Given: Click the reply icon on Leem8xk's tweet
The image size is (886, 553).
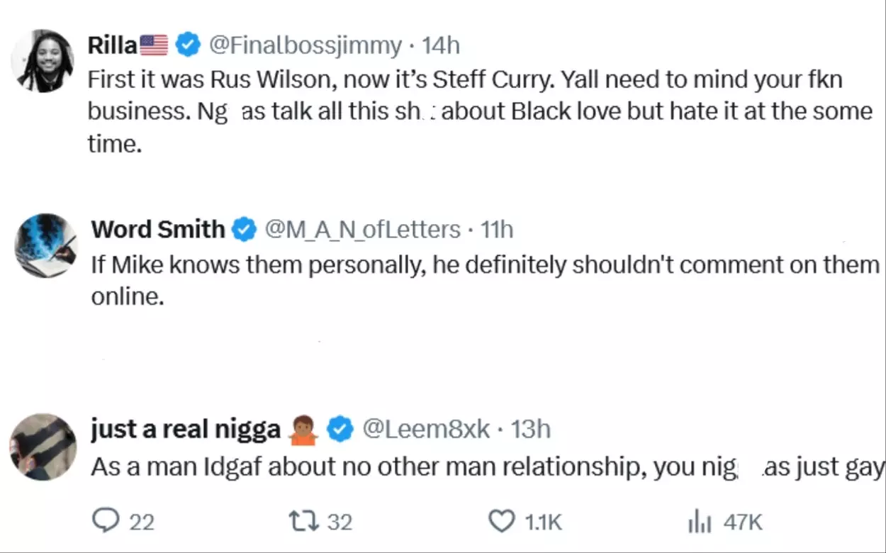Looking at the screenshot, I should point(105,521).
